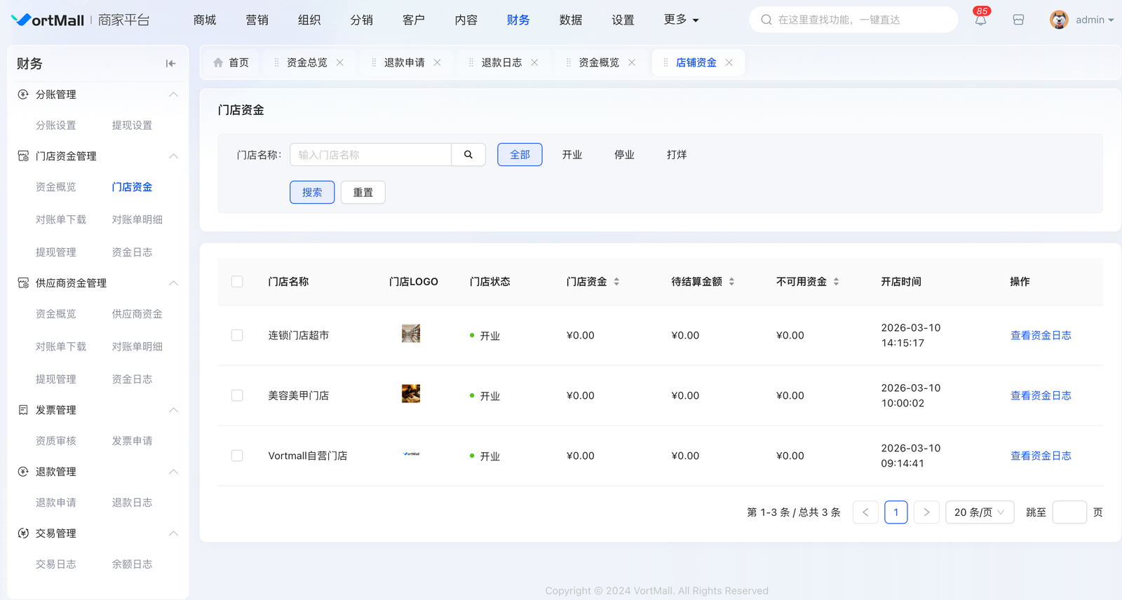Click the 搜索 button
Viewport: 1122px width, 600px height.
pyautogui.click(x=312, y=193)
